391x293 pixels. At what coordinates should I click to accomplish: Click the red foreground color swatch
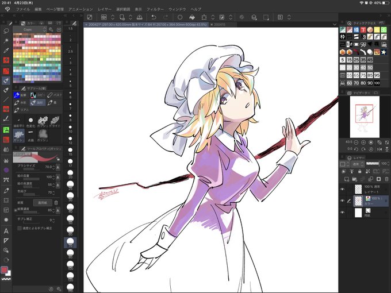pyautogui.click(x=4, y=269)
